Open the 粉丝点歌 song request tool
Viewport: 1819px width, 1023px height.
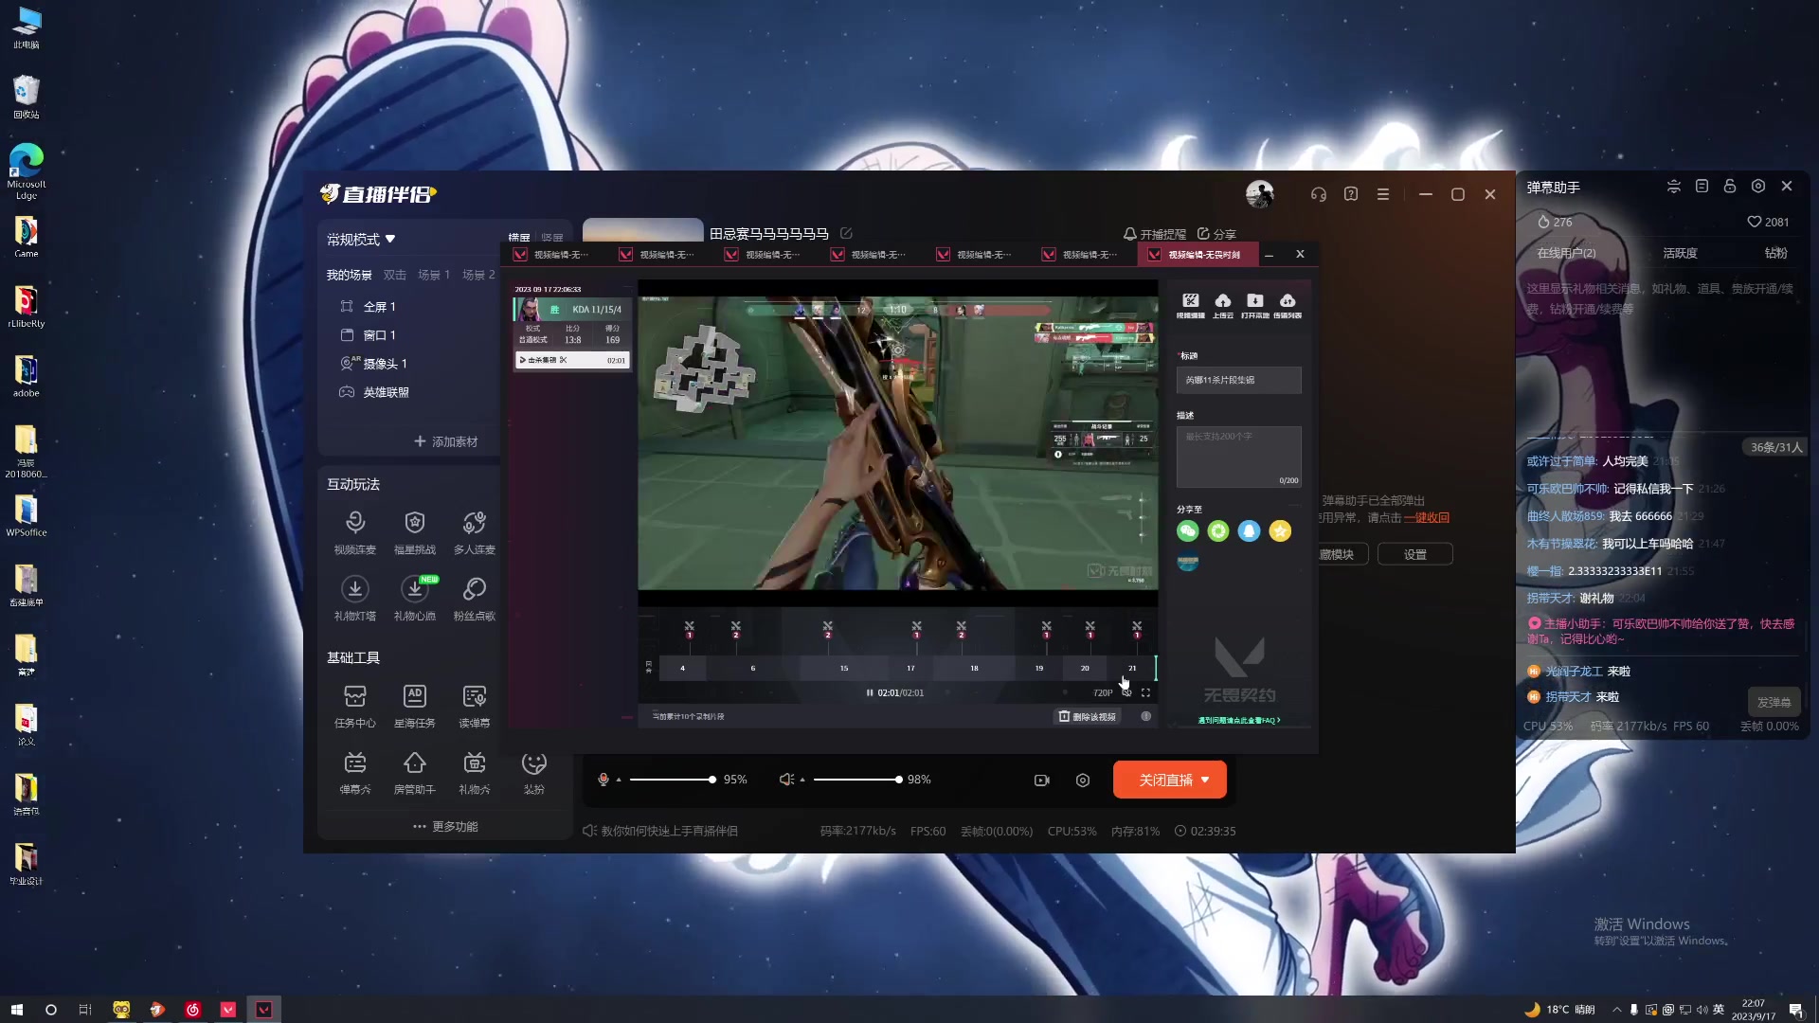(475, 599)
